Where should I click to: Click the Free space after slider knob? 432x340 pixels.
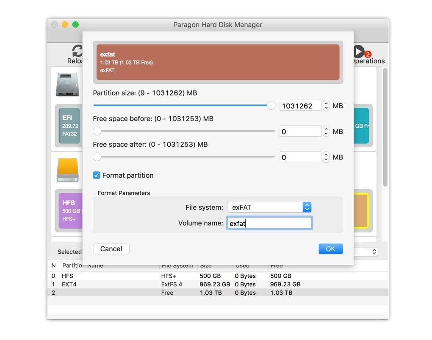[97, 157]
